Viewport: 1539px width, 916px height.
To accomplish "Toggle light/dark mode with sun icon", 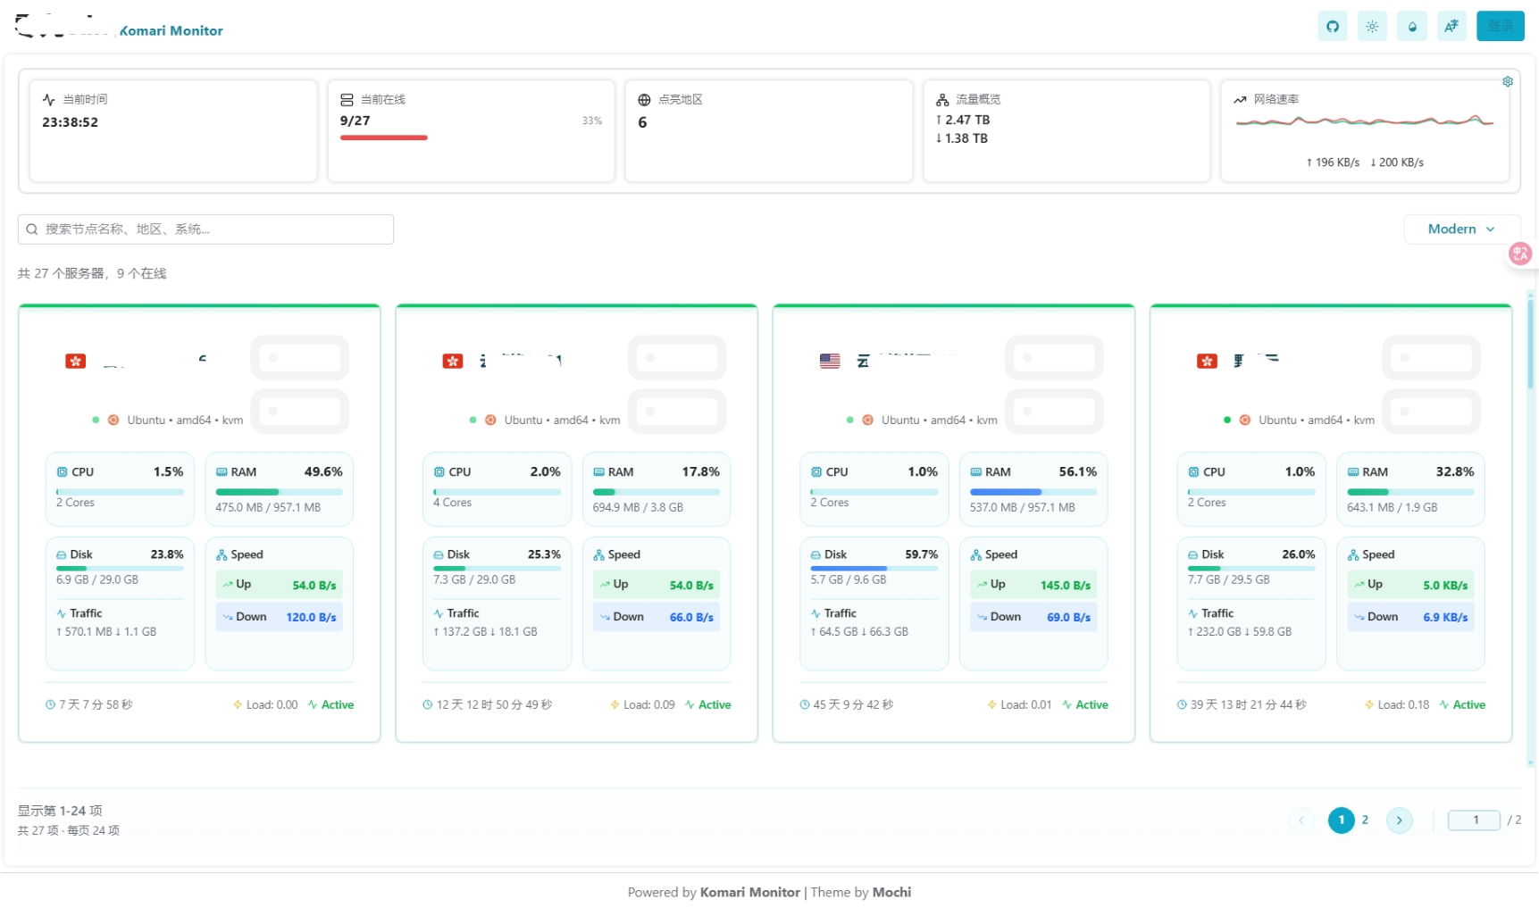I will 1372,27.
